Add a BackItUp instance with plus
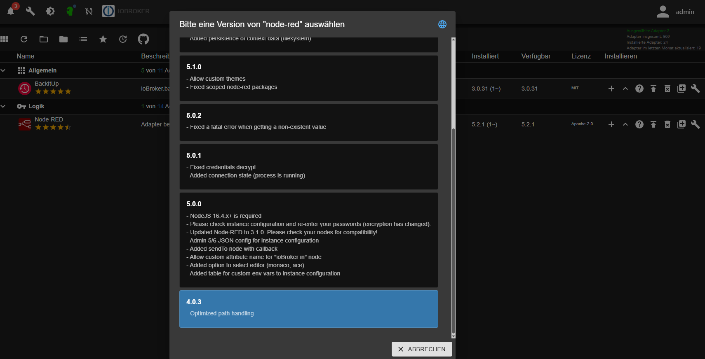 (611, 89)
